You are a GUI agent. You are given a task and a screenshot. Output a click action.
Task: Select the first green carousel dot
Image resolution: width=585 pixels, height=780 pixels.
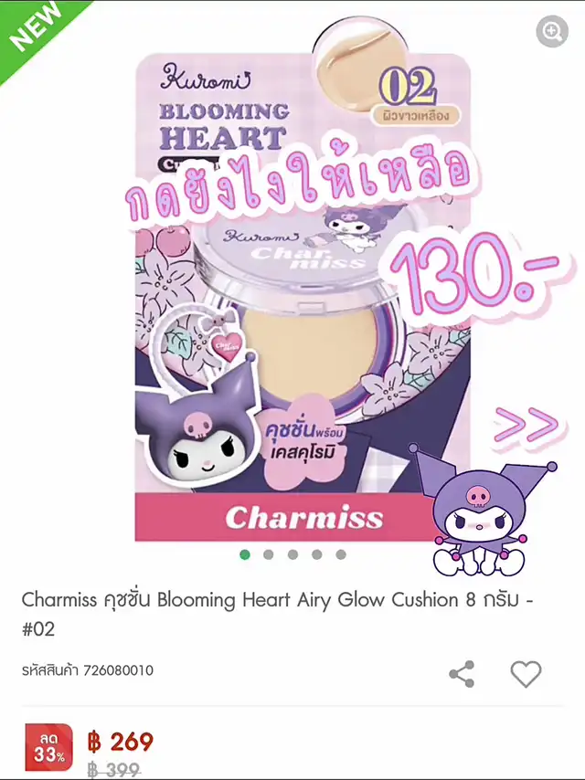click(244, 554)
